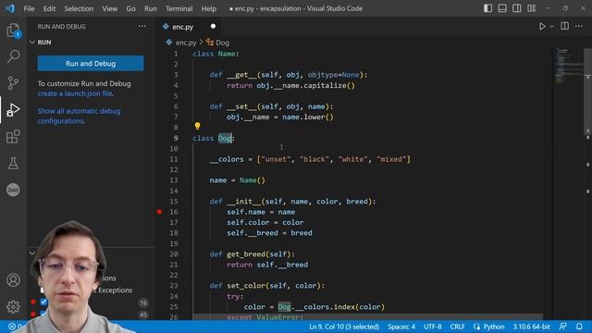
Task: Click the notifications bell icon
Action: tap(579, 327)
